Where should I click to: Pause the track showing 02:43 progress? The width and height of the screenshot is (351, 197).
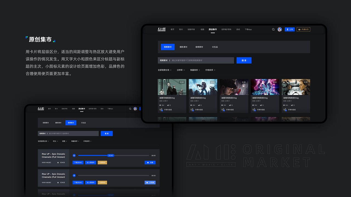click(x=74, y=155)
